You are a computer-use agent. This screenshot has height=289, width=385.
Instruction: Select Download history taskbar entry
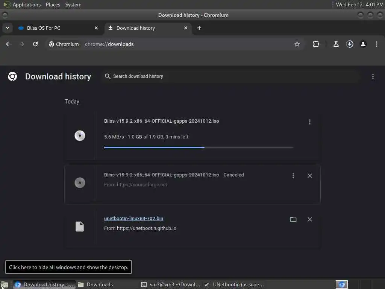[x=44, y=284]
